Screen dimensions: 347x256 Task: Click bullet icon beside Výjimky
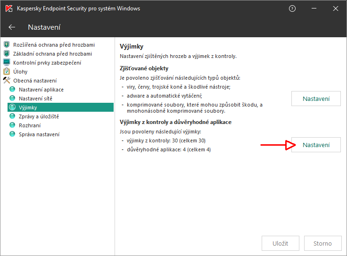pyautogui.click(x=12, y=107)
